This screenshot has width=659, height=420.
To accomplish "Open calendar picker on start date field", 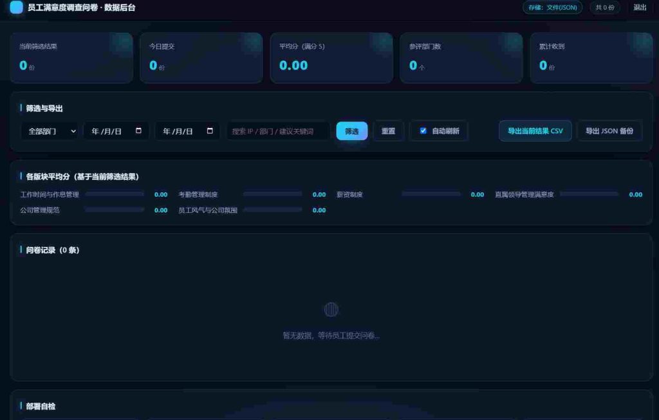I will tap(138, 131).
